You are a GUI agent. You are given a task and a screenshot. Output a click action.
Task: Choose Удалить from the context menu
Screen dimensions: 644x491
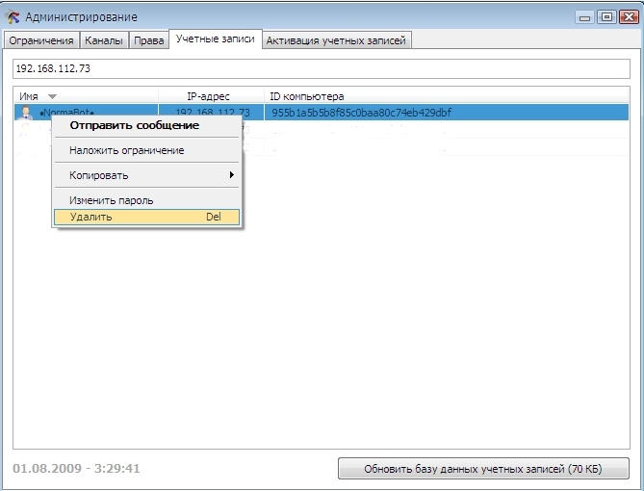tap(90, 217)
